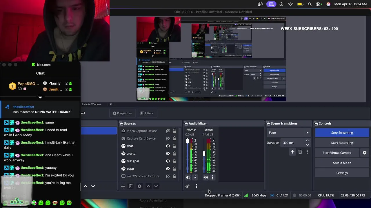The image size is (371, 208).
Task: Click the Sources panel header
Action: tap(150, 123)
